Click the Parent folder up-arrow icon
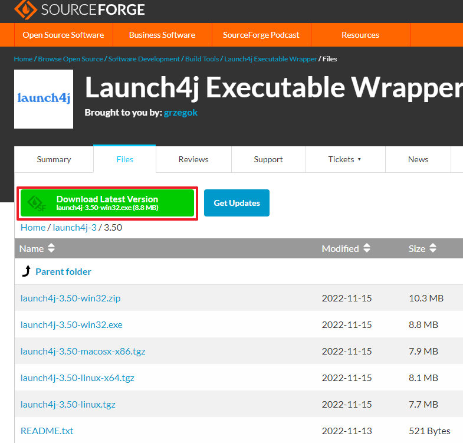Viewport: 463px width, 443px height. (x=27, y=271)
